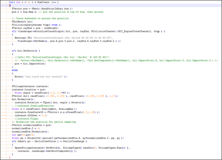Click comment '// Trace downward to ground the position'
222x160 pixels.
pos(40,19)
